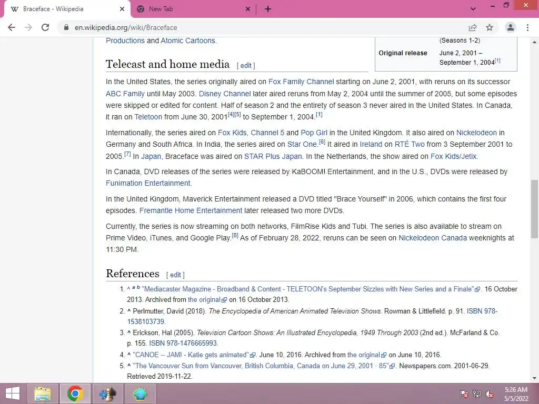Viewport: 539px width, 404px height.
Task: Open a new browser tab
Action: (268, 9)
